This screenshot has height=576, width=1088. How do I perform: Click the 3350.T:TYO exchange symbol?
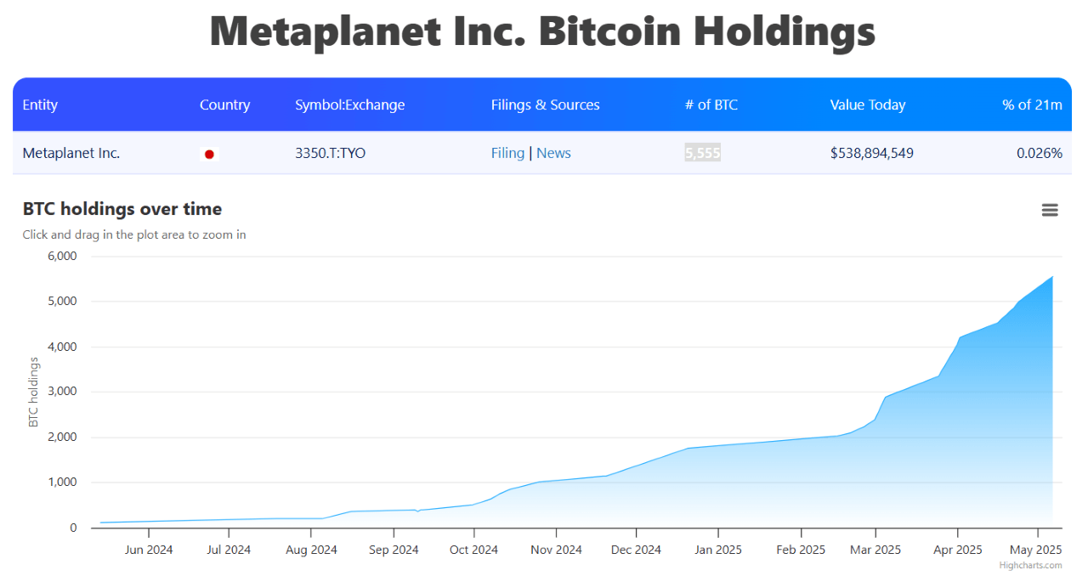pyautogui.click(x=331, y=153)
